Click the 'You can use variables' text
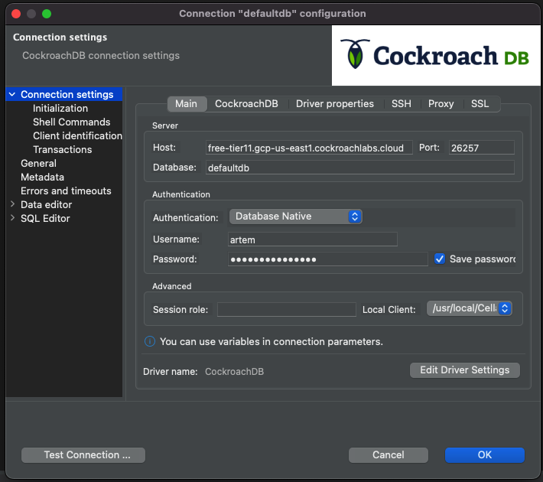Image resolution: width=543 pixels, height=482 pixels. [271, 342]
